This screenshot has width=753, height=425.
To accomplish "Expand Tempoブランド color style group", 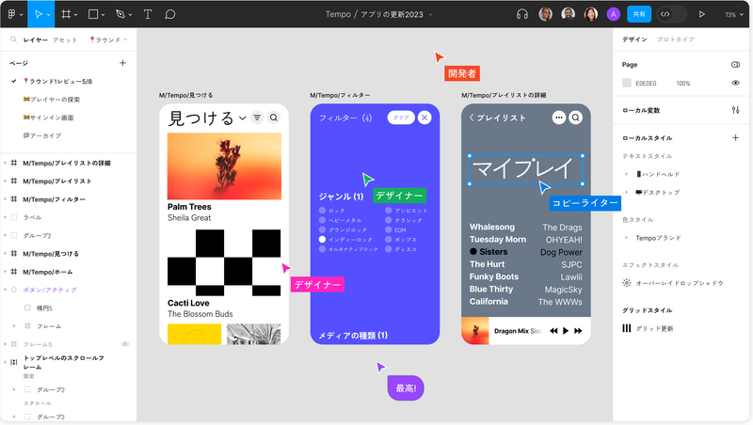I will tap(626, 238).
